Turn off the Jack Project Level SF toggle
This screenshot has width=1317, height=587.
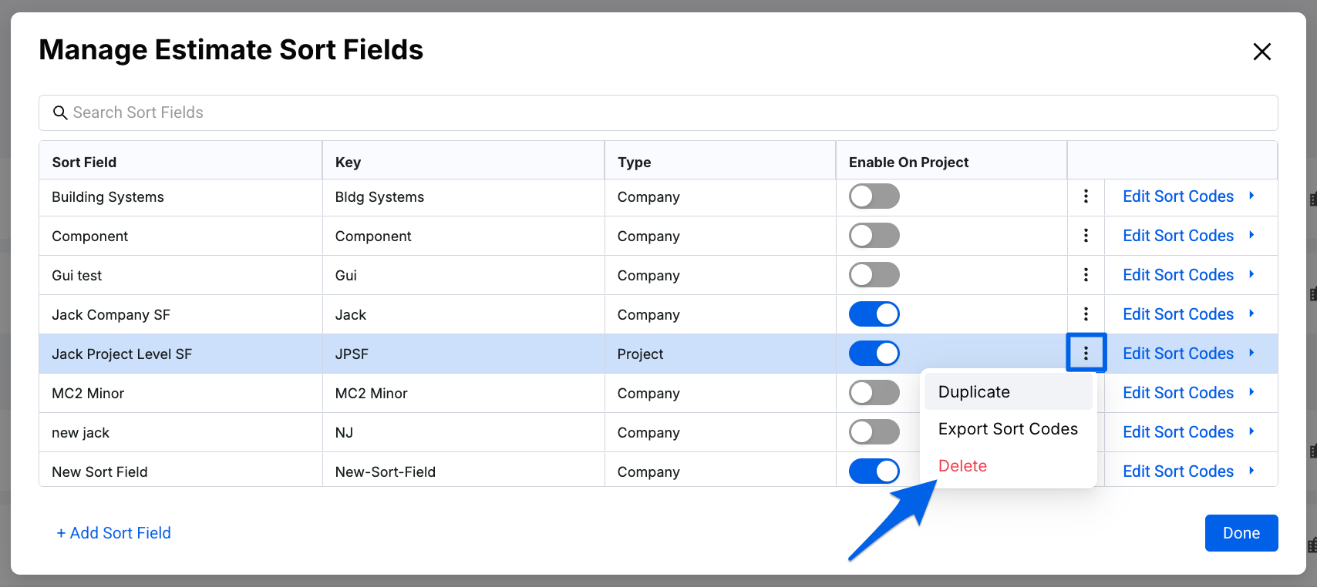tap(874, 354)
